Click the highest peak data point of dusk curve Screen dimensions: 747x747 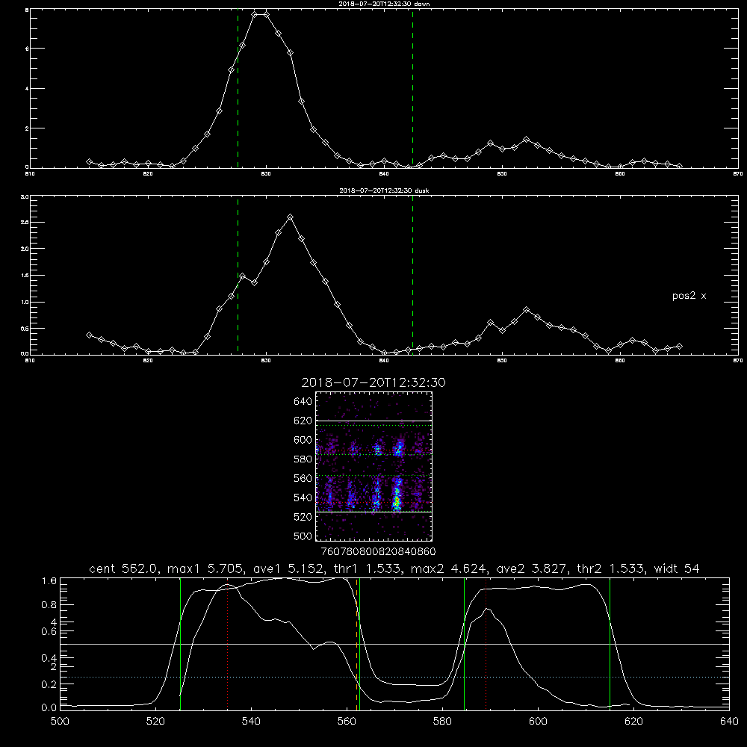click(290, 217)
